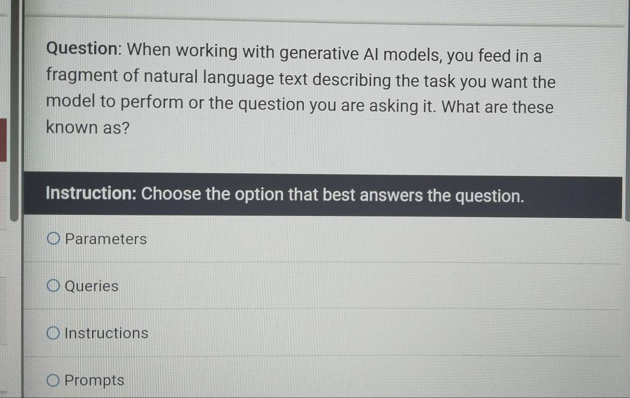630x398 pixels.
Task: Click the radio circle next to Parameters
Action: click(x=53, y=240)
